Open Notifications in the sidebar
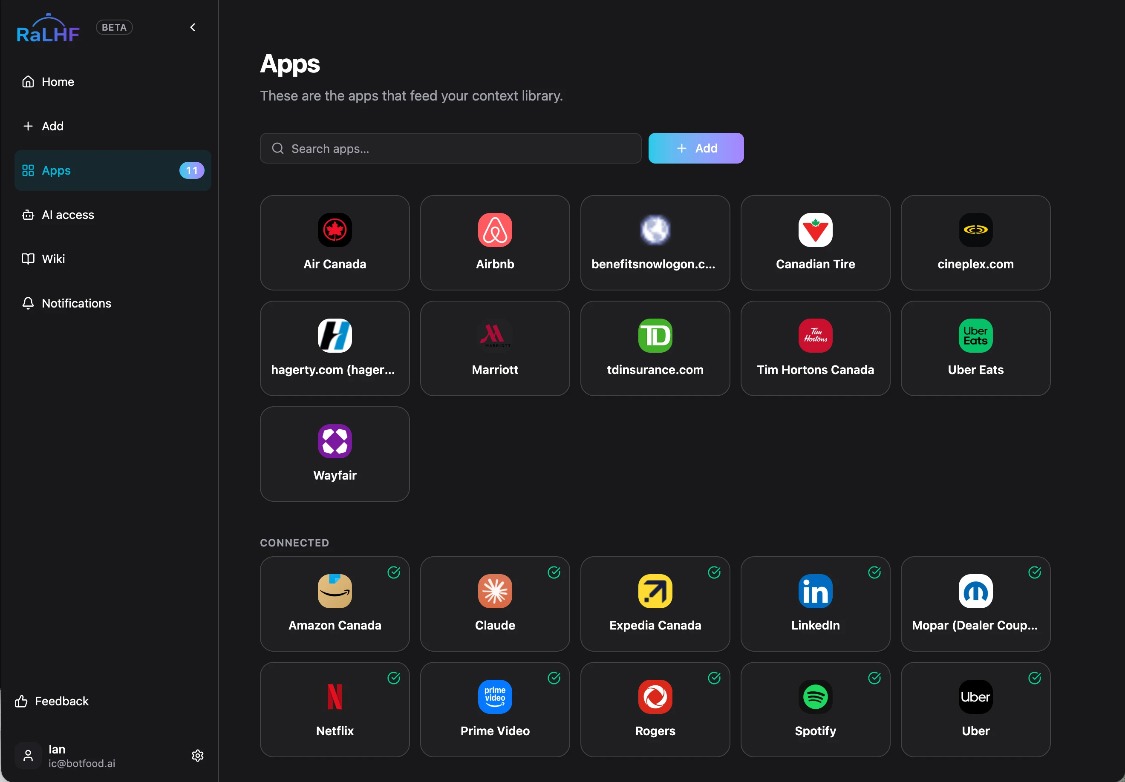 pos(112,303)
